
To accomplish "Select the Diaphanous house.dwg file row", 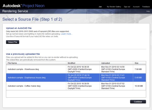I will coord(27,77).
